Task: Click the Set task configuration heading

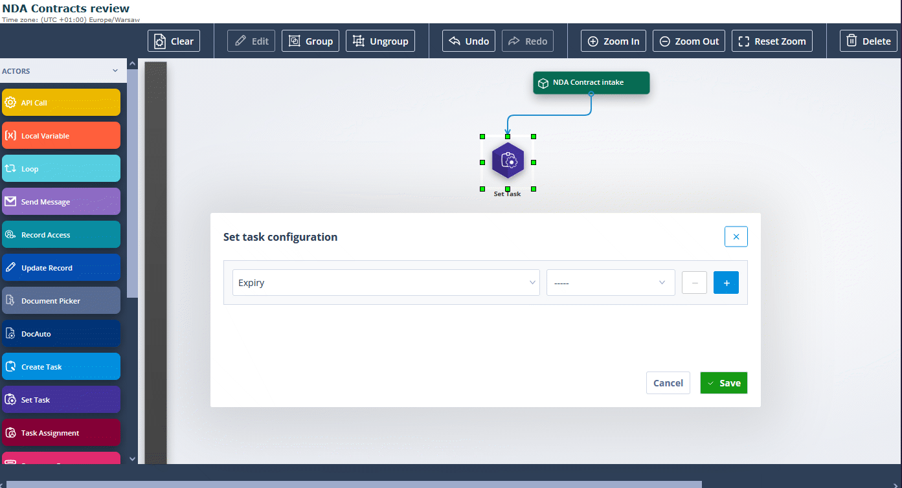Action: point(280,237)
